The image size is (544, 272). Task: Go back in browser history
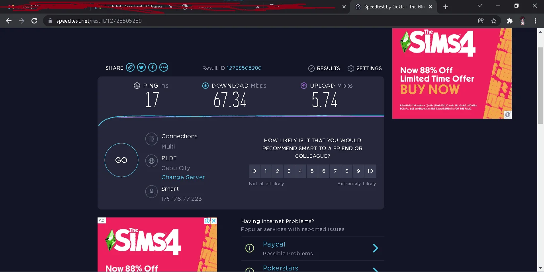coord(9,21)
